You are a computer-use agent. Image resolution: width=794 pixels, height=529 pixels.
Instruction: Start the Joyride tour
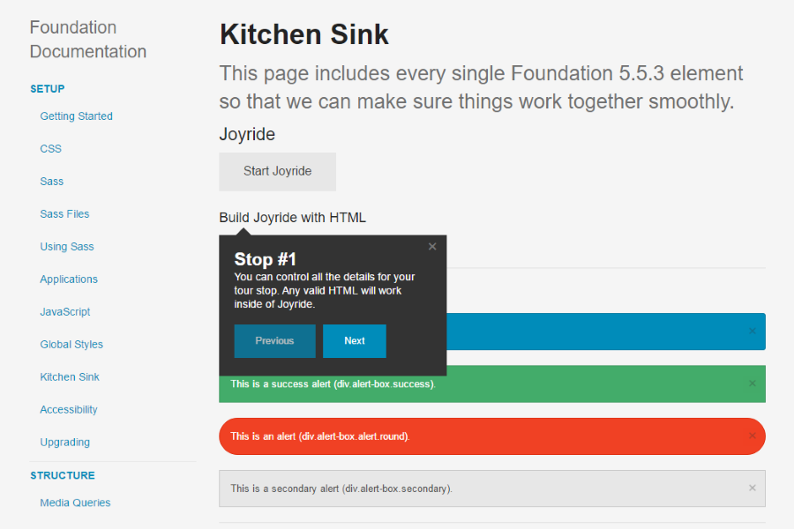[278, 172]
